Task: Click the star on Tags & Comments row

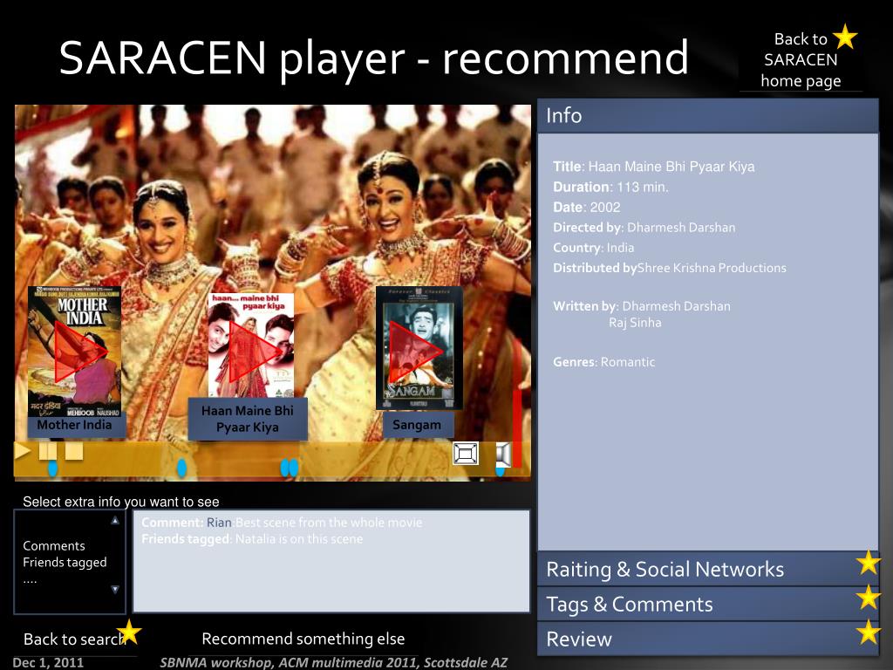Action: click(869, 598)
